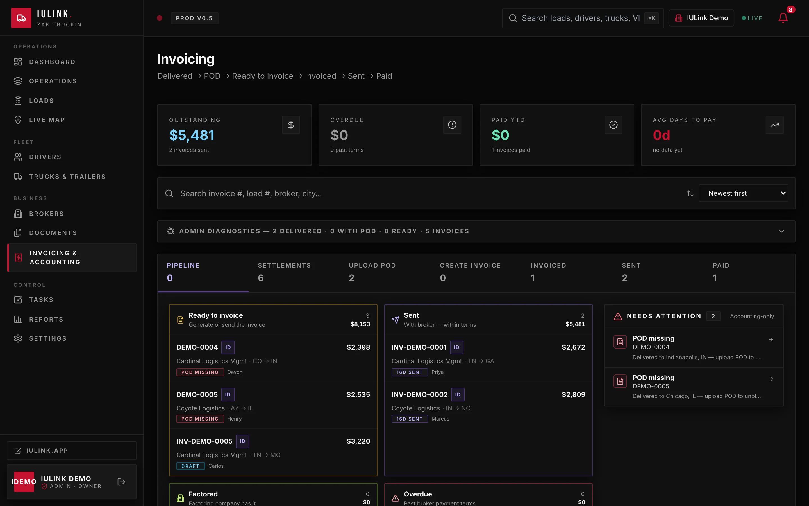
Task: Click the IULink red truck logo
Action: click(21, 18)
